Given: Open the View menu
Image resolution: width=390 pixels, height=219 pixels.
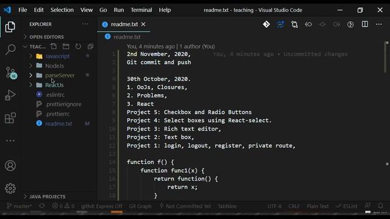Looking at the screenshot, I should (x=87, y=10).
